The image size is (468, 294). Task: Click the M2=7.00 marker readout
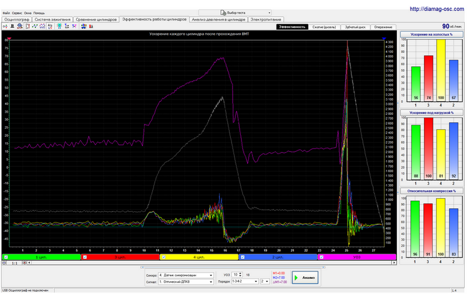coord(279,277)
